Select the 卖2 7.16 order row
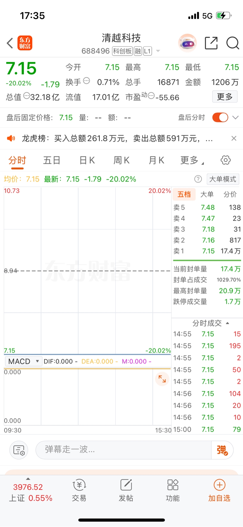Screen dimensions: 243x527 207,240
